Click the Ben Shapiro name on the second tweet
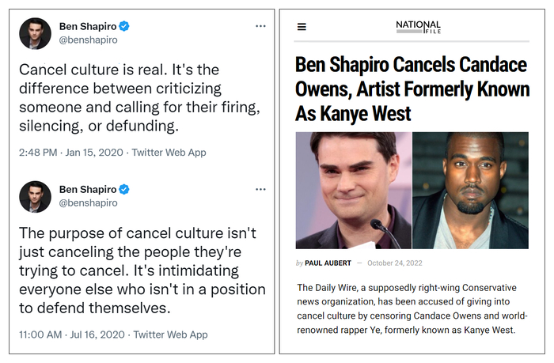554x363 pixels. tap(87, 190)
